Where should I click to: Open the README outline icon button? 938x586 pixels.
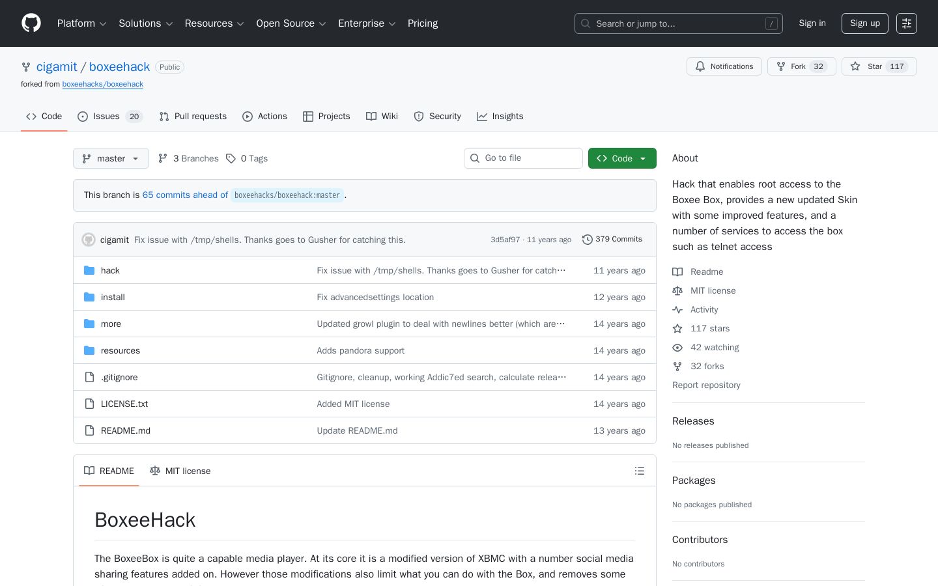[640, 471]
